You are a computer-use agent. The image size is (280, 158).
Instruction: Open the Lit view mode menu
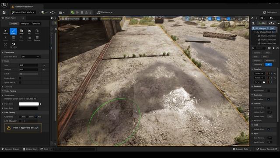coord(86,18)
